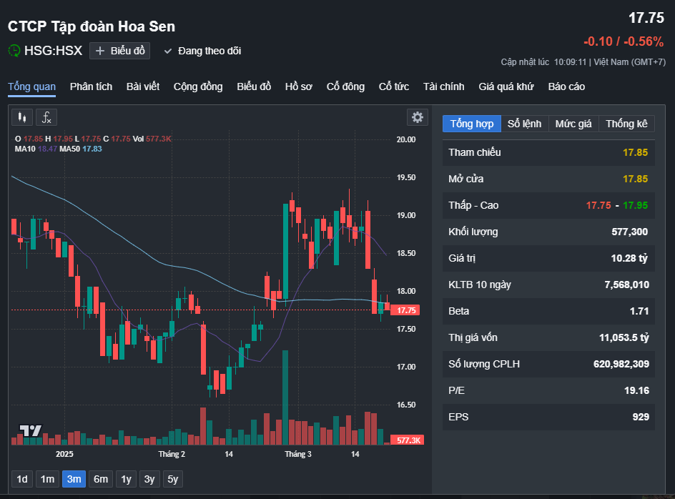Open the Tài chính tab
Image resolution: width=675 pixels, height=499 pixels.
(444, 87)
